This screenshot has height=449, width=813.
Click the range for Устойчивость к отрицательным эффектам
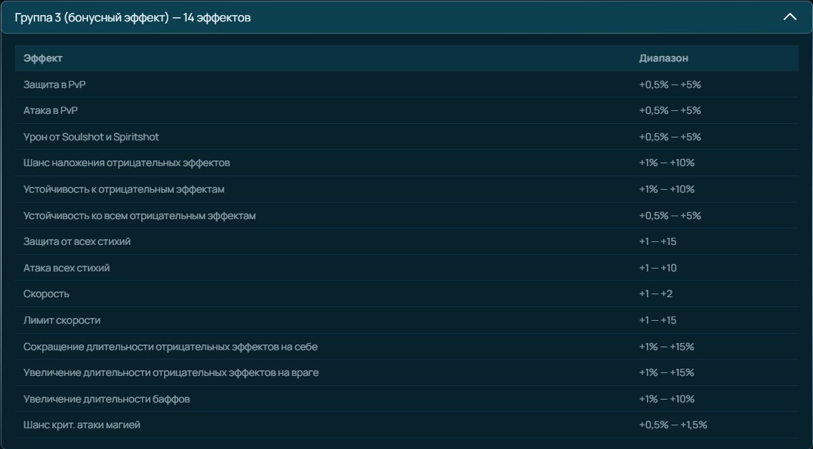click(667, 189)
